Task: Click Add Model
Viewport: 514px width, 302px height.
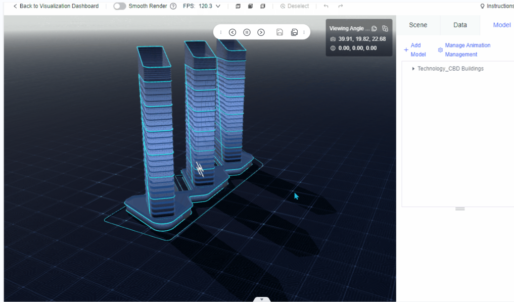Action: [414, 49]
